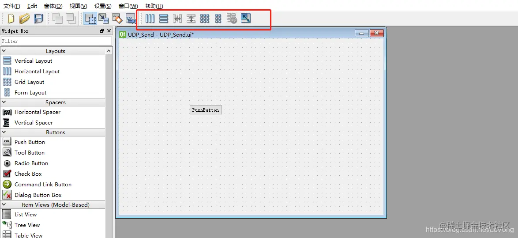The height and width of the screenshot is (238, 518).
Task: Open the 帮助(H) menu
Action: click(x=154, y=6)
